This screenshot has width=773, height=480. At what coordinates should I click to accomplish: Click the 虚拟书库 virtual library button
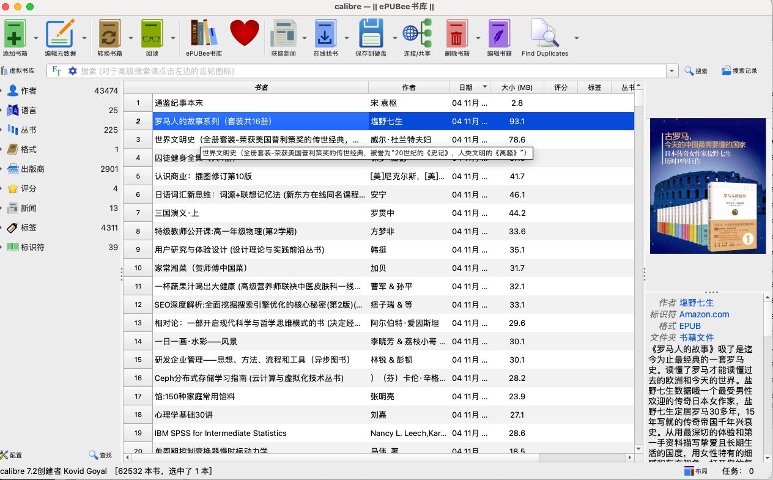(x=18, y=71)
